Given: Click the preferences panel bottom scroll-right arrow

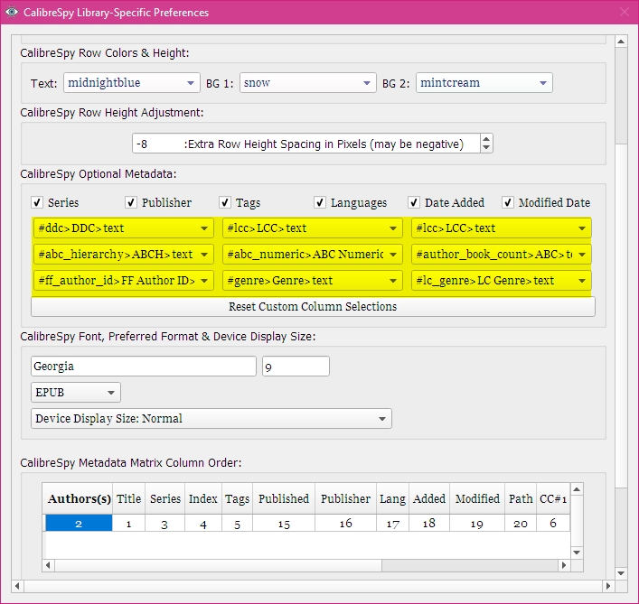Looking at the screenshot, I should (x=608, y=586).
